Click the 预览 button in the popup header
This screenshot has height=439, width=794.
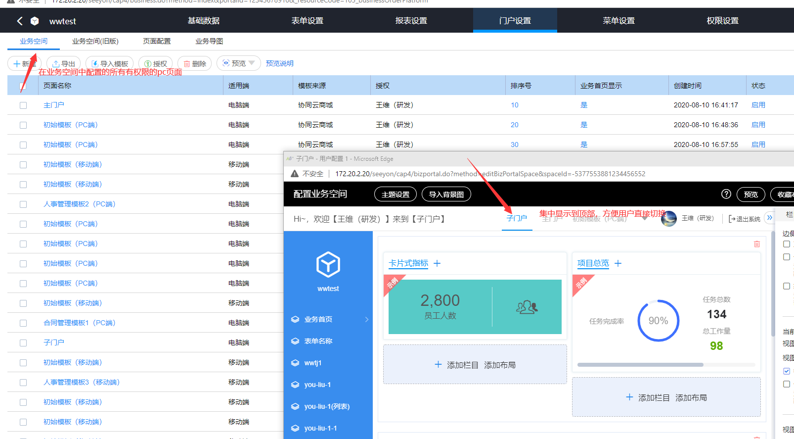coord(751,194)
